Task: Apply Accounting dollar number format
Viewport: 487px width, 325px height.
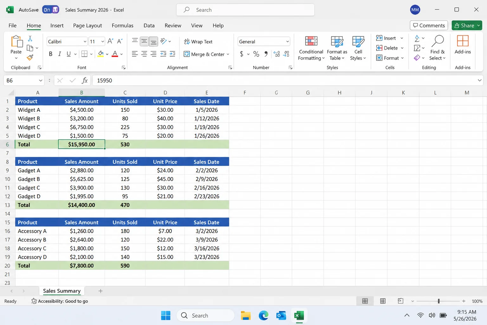Action: pyautogui.click(x=242, y=54)
